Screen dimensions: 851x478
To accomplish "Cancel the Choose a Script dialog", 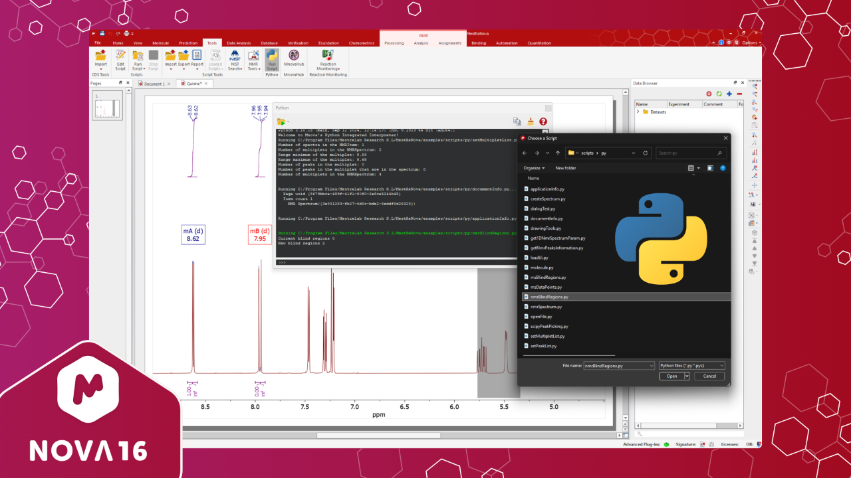I will pyautogui.click(x=709, y=376).
